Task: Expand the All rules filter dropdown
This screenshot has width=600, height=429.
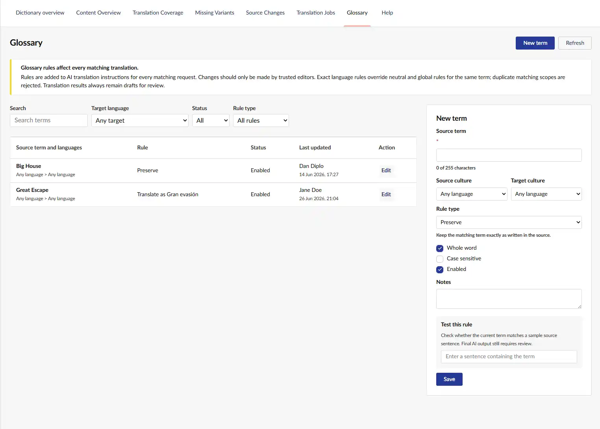Action: point(261,120)
